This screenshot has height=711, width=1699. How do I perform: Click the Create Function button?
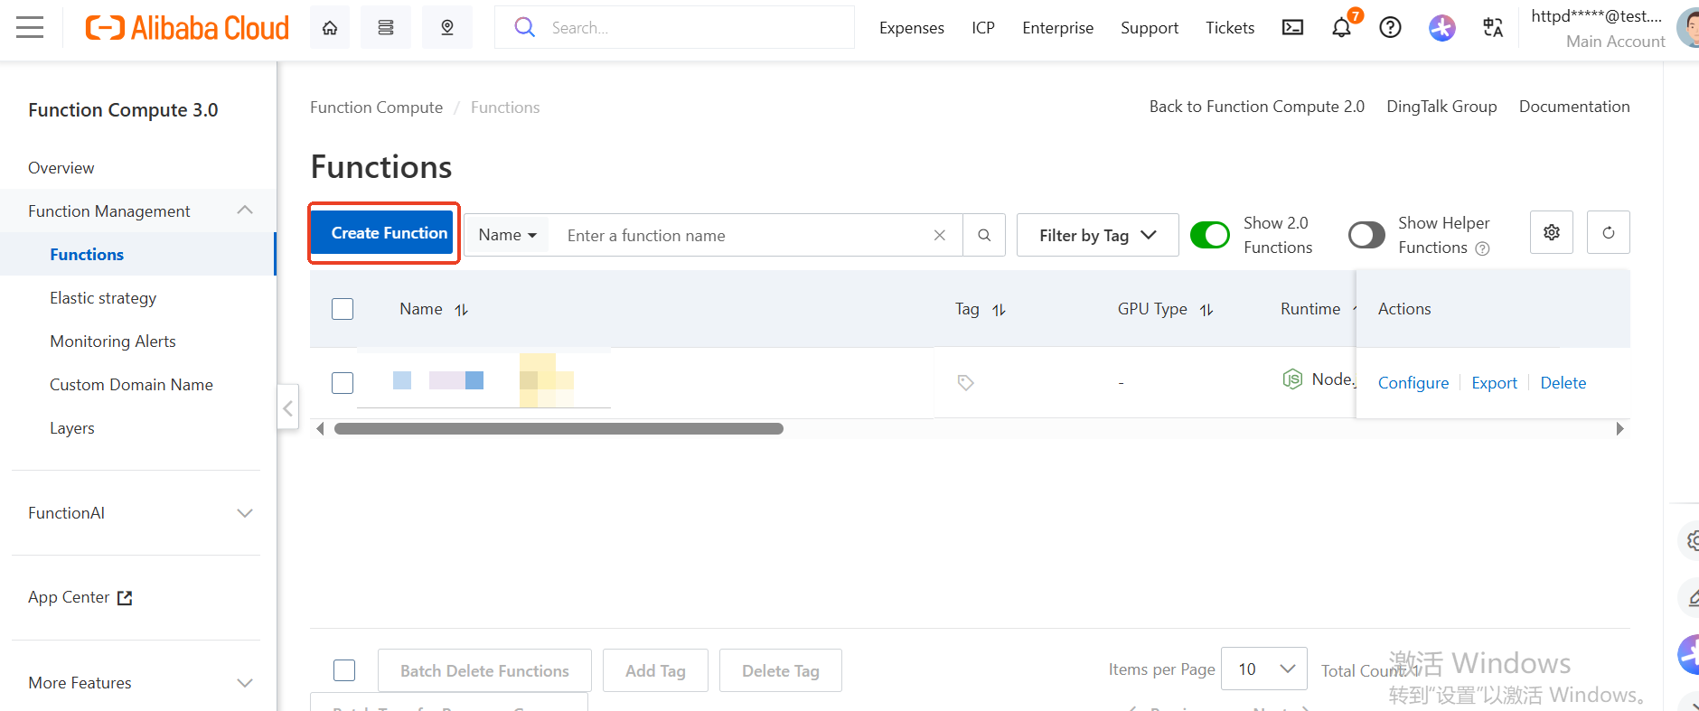(384, 233)
